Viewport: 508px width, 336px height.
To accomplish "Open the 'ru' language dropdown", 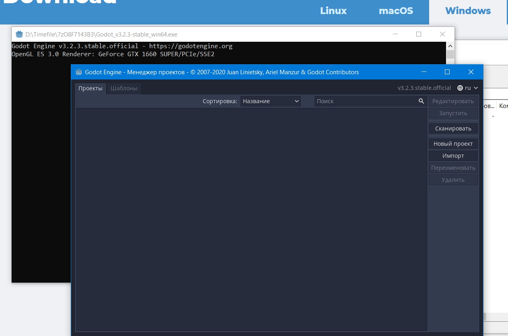I will pos(468,88).
